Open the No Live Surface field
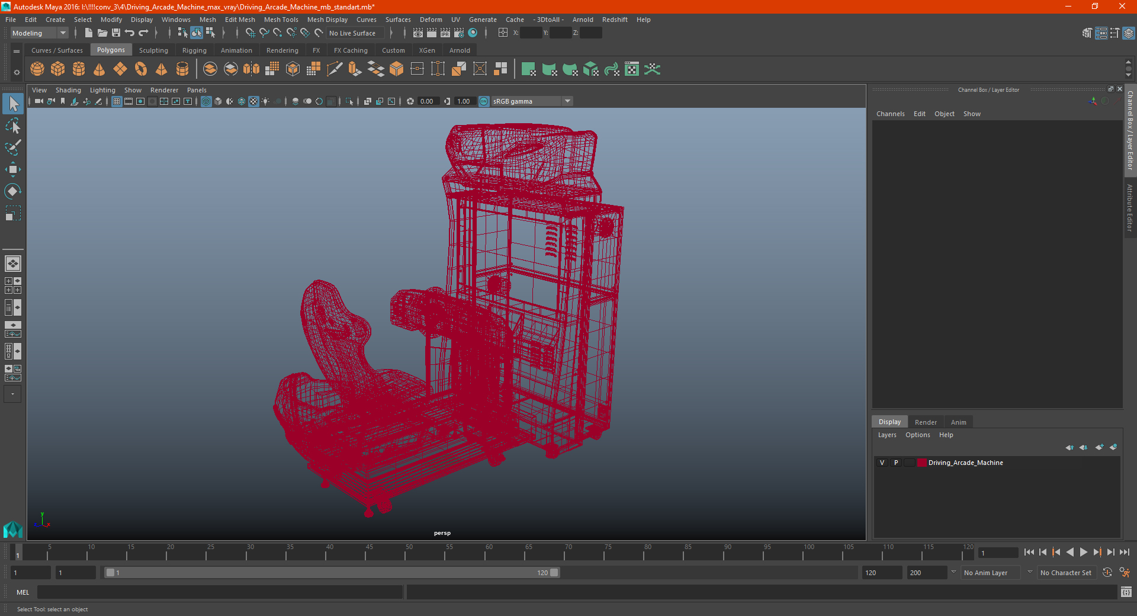1137x616 pixels. pos(355,33)
